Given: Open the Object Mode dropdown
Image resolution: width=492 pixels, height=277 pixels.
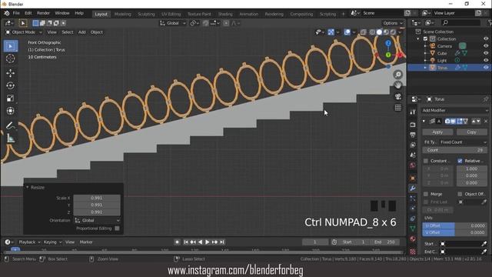Looking at the screenshot, I should click(24, 32).
